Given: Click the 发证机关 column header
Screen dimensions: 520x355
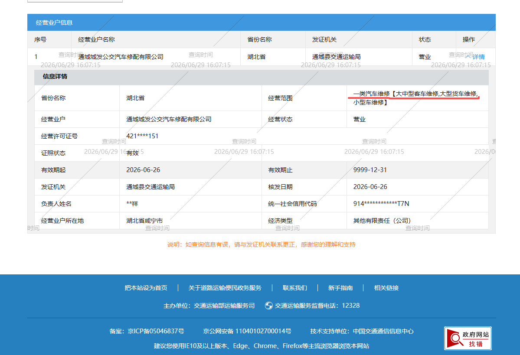Looking at the screenshot, I should (324, 39).
